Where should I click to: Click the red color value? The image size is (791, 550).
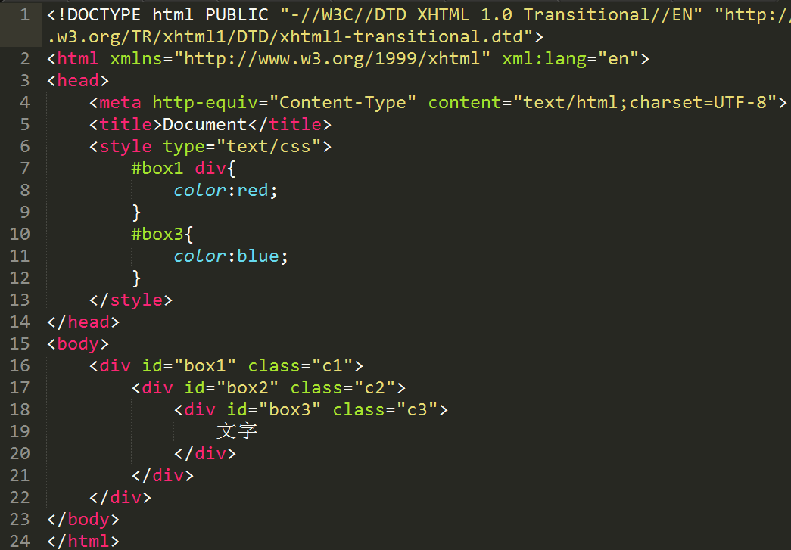pos(252,190)
